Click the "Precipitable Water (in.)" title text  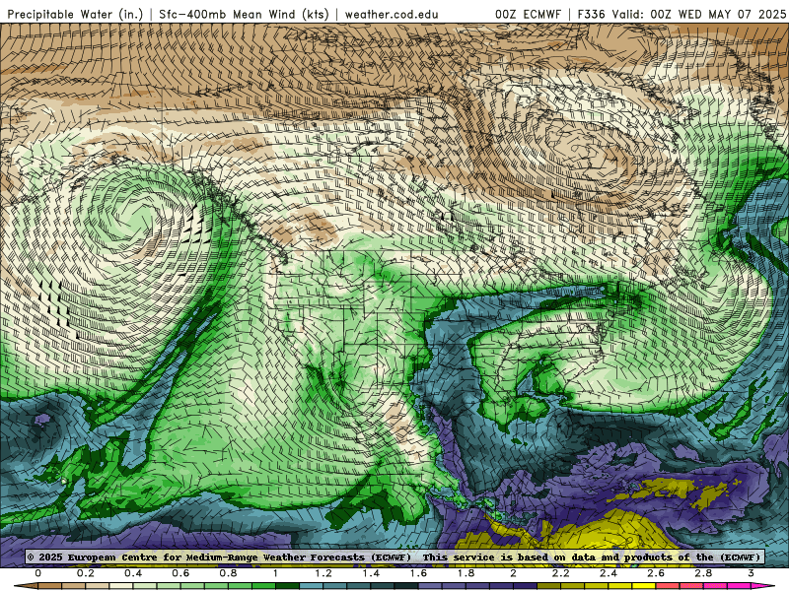75,14
